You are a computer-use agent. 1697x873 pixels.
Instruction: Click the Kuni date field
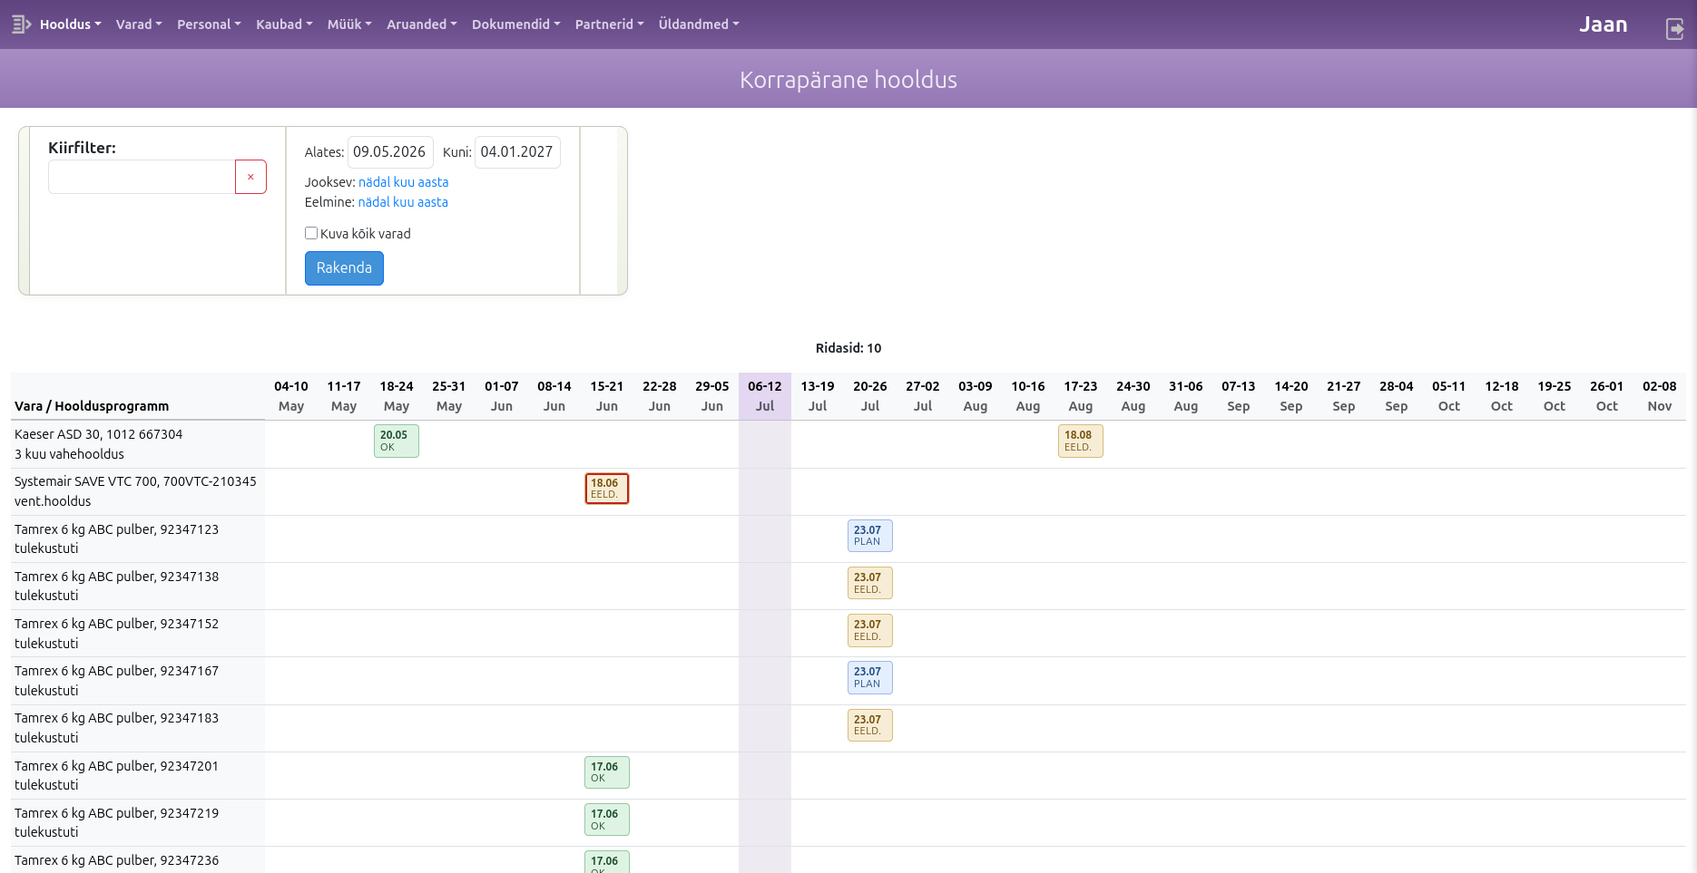[x=517, y=152]
